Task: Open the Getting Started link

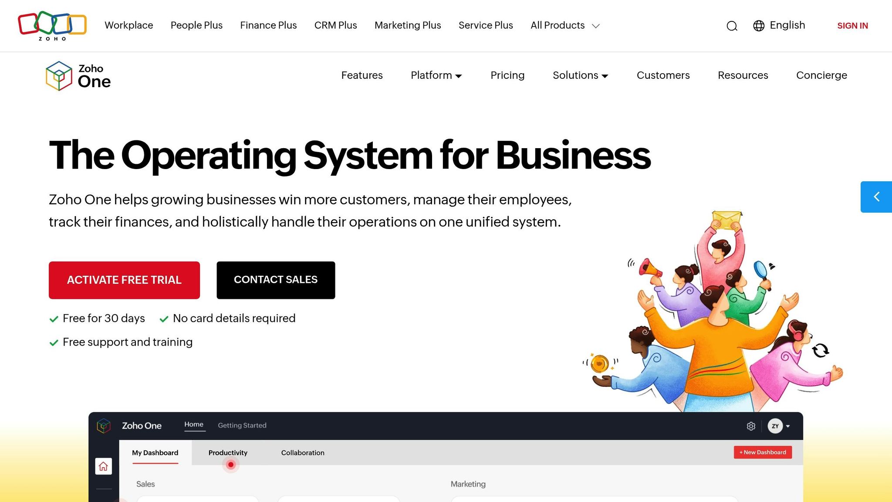Action: coord(242,425)
